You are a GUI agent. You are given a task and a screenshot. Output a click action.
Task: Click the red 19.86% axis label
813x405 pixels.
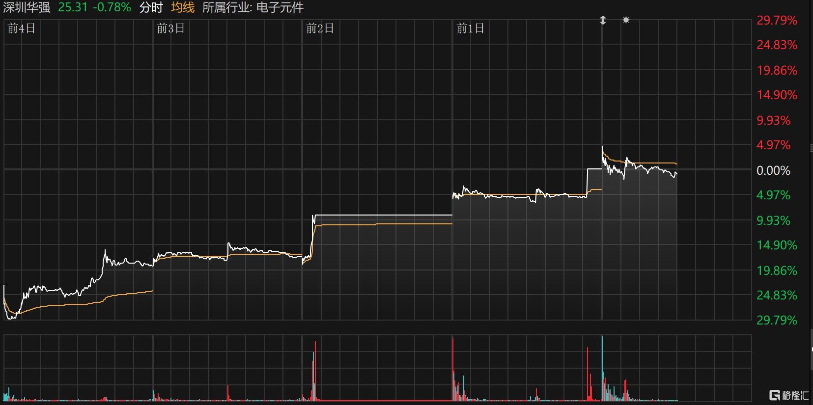(x=777, y=70)
